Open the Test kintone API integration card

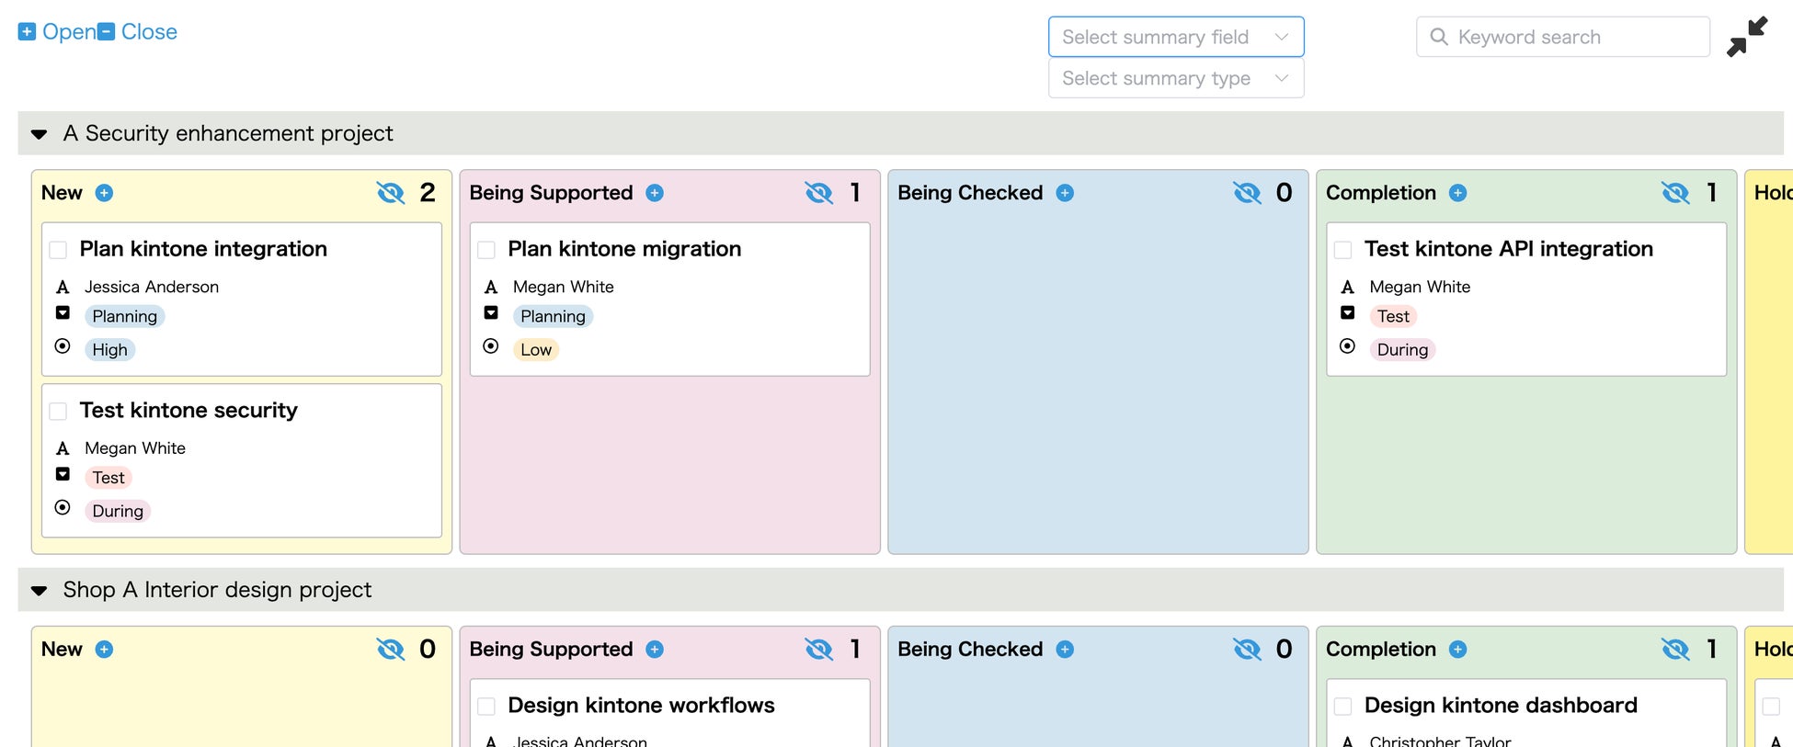point(1508,249)
